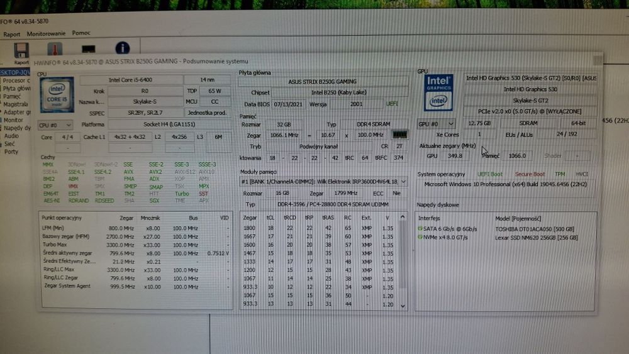Click the GPU clock 349.8 field
The width and height of the screenshot is (629, 354).
455,156
